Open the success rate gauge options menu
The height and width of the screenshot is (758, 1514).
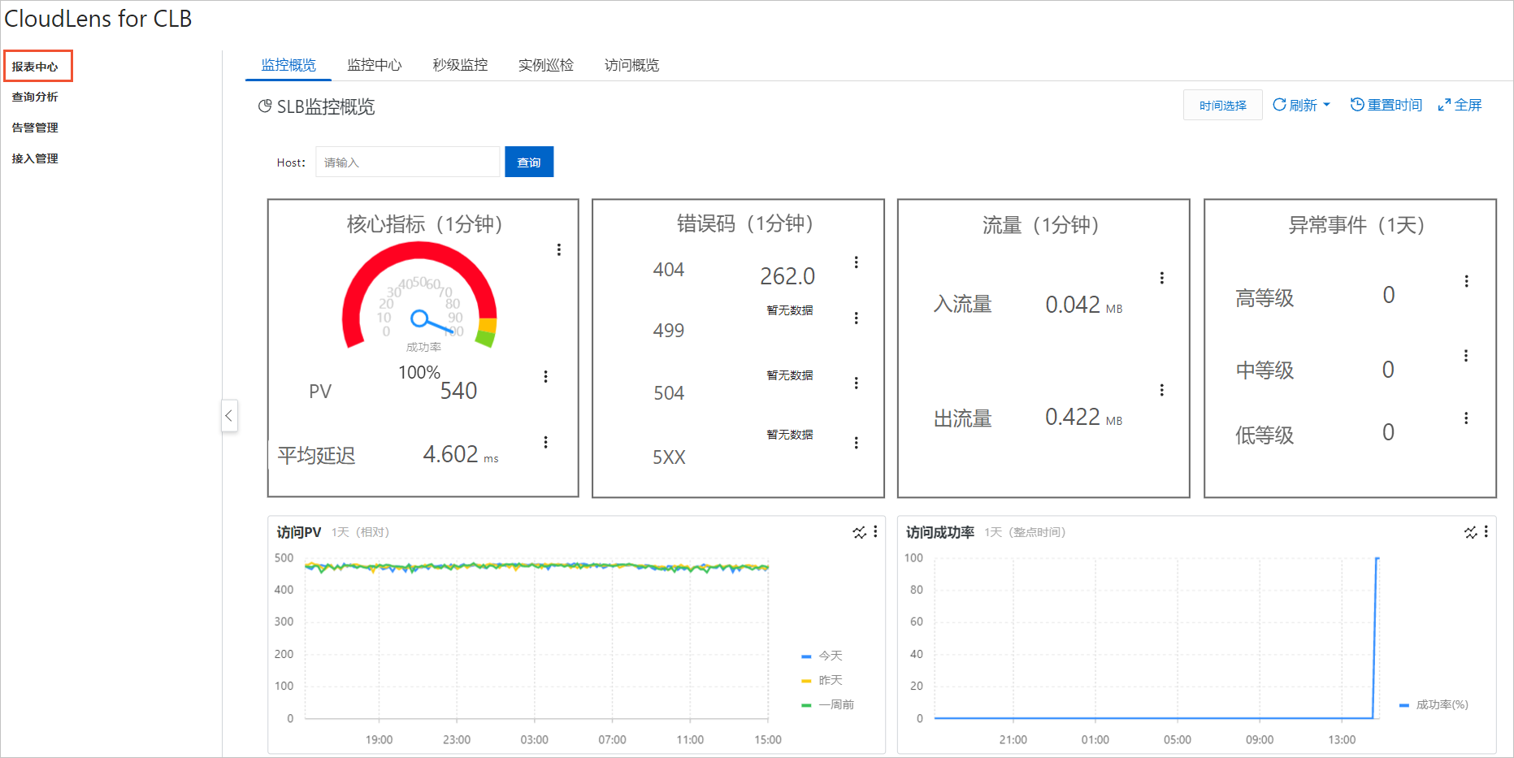coord(558,249)
